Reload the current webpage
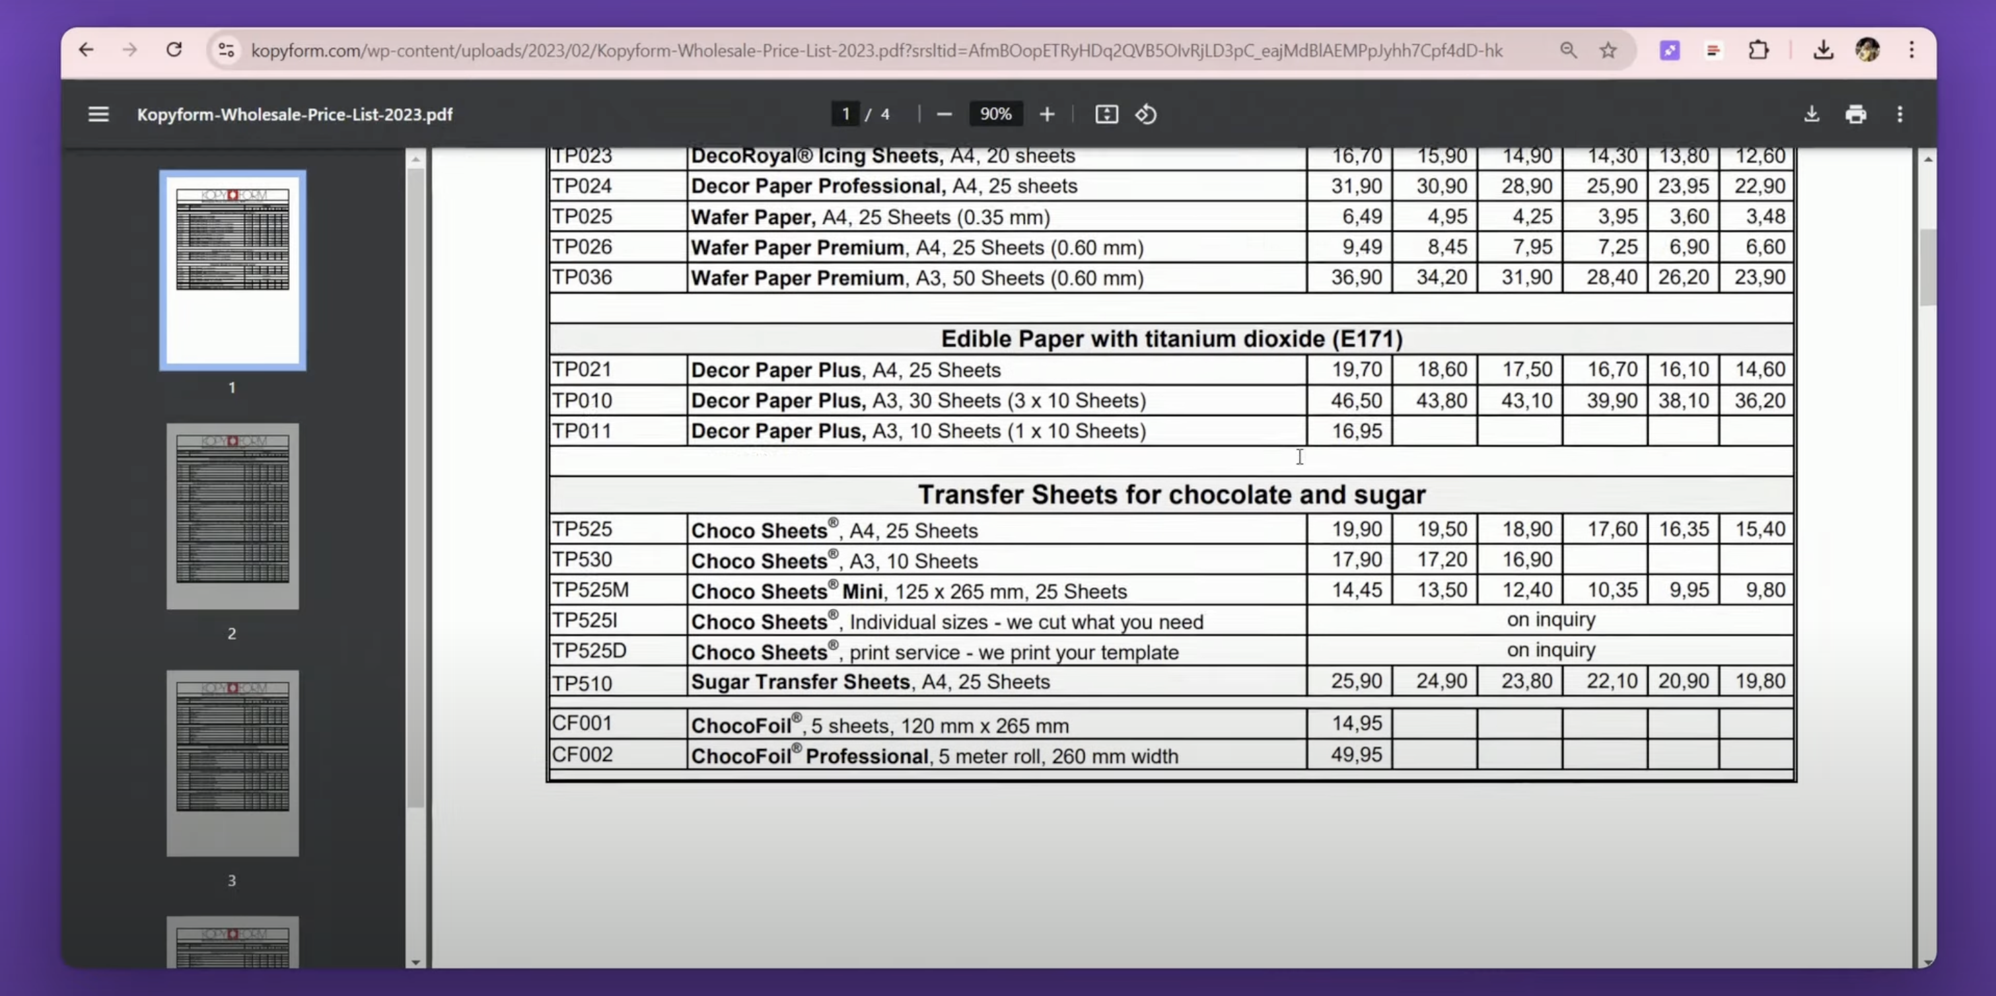 (x=174, y=50)
